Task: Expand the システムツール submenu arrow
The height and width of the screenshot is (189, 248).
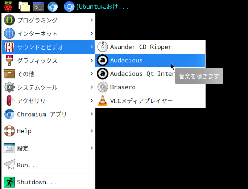Action: click(92, 87)
